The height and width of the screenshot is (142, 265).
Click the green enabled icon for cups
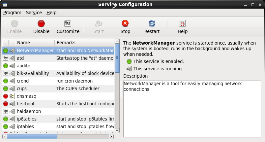tap(6, 89)
